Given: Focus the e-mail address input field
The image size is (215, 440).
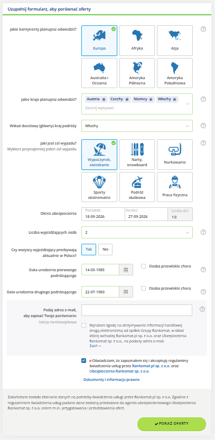Looking at the screenshot, I should (137, 310).
